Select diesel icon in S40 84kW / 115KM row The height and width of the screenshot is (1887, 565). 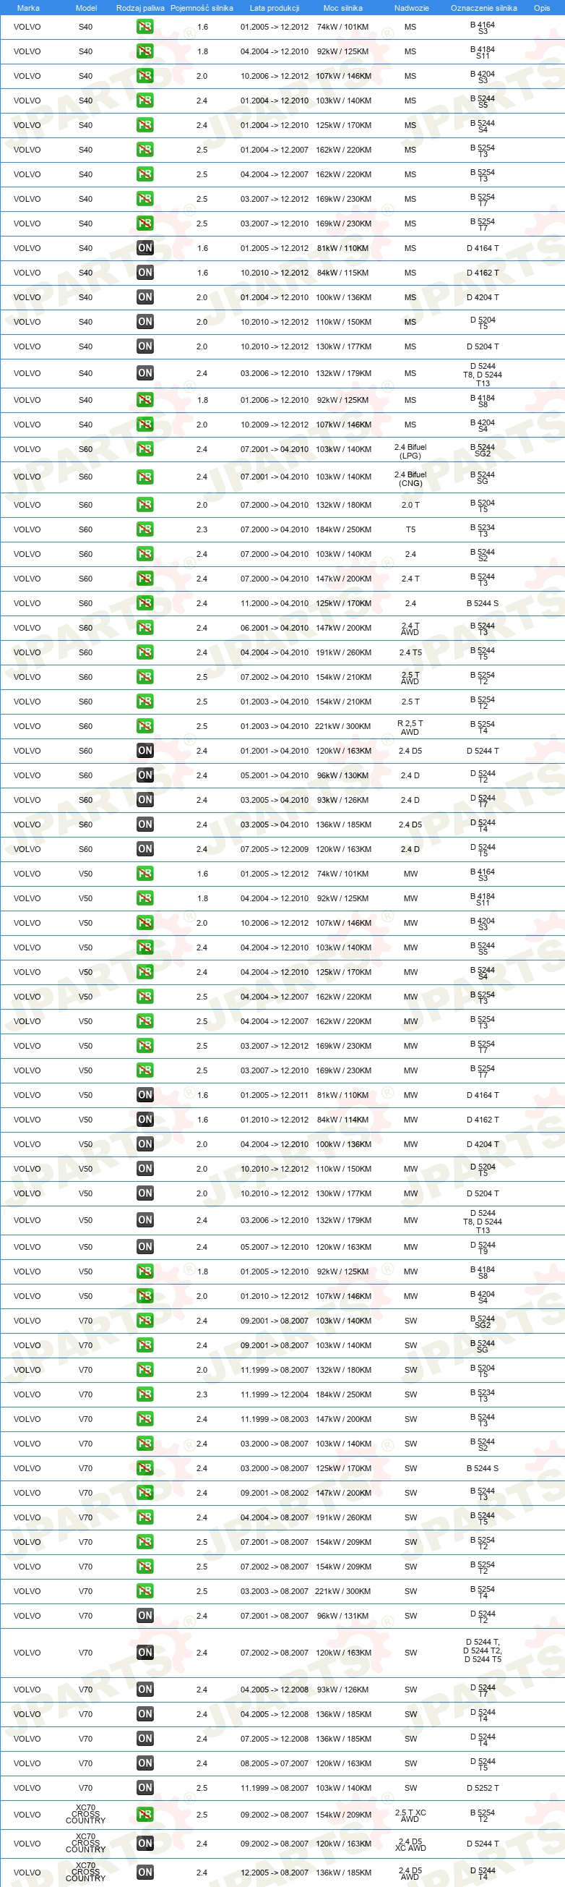[145, 273]
